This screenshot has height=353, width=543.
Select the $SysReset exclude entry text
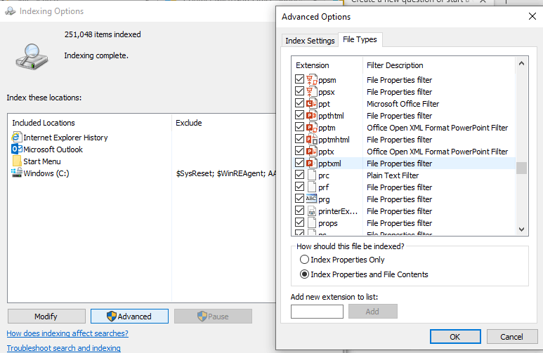(x=195, y=173)
